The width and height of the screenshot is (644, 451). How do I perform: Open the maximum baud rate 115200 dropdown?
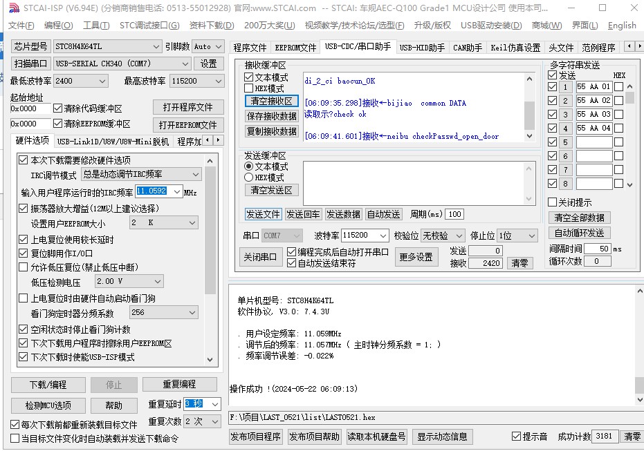tap(219, 81)
